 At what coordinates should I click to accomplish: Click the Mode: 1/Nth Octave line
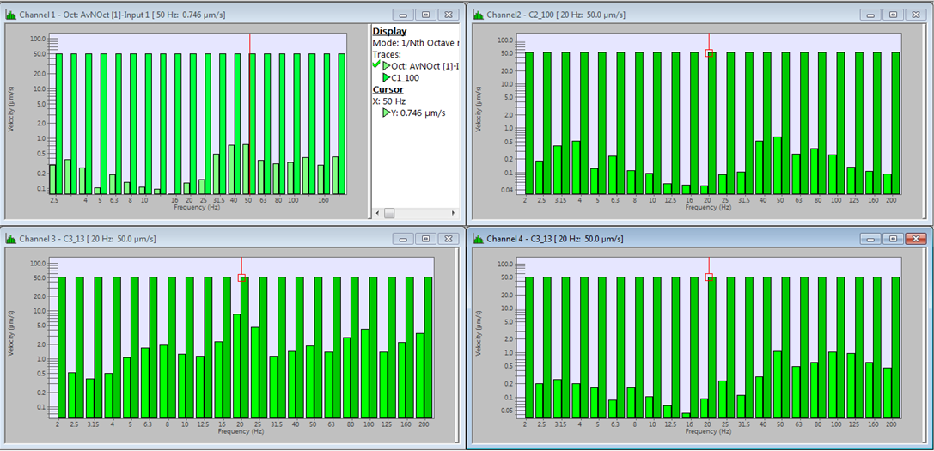415,43
